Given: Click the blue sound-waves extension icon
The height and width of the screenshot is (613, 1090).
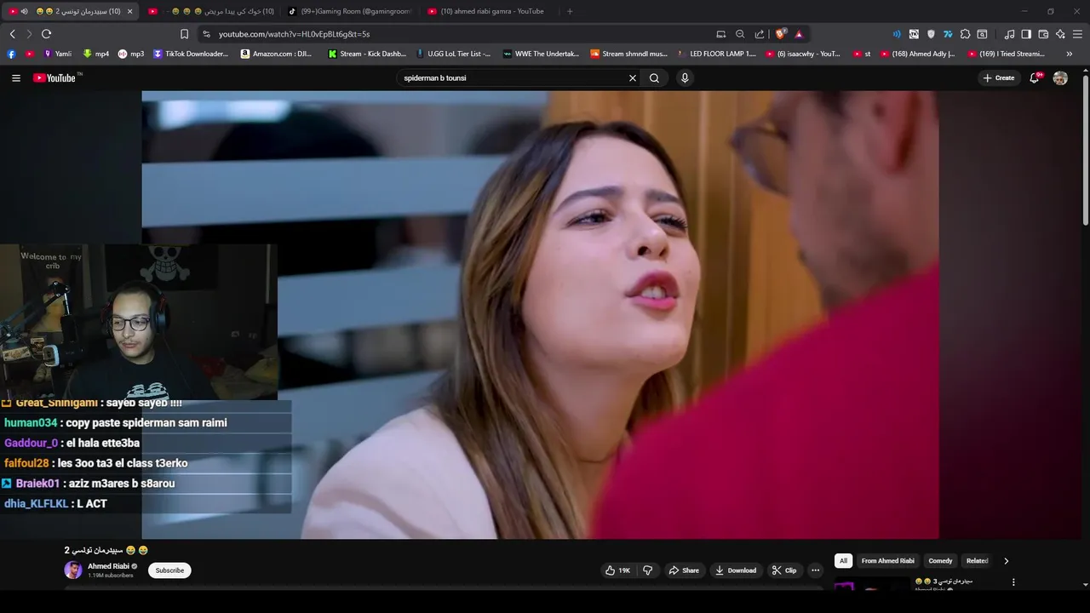Looking at the screenshot, I should click(896, 34).
